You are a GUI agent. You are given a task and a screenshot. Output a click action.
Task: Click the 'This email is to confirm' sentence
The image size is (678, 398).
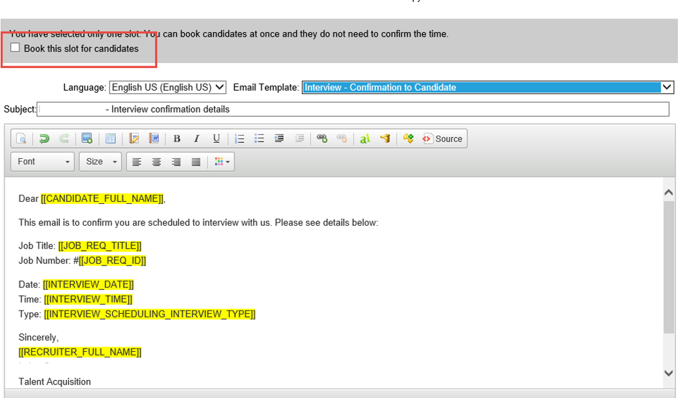coord(198,222)
